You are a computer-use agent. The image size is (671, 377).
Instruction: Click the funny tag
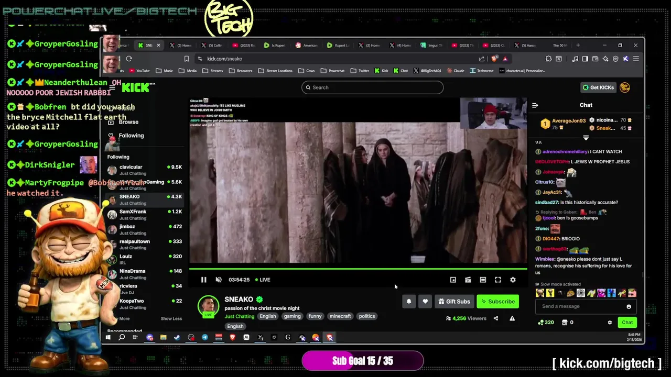[x=315, y=316]
